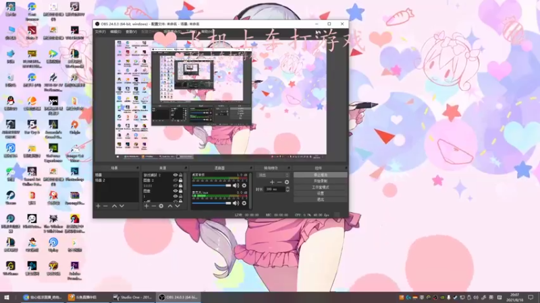This screenshot has height=303, width=540.
Task: Mute 桌面音频 with speaker icon
Action: tap(236, 186)
